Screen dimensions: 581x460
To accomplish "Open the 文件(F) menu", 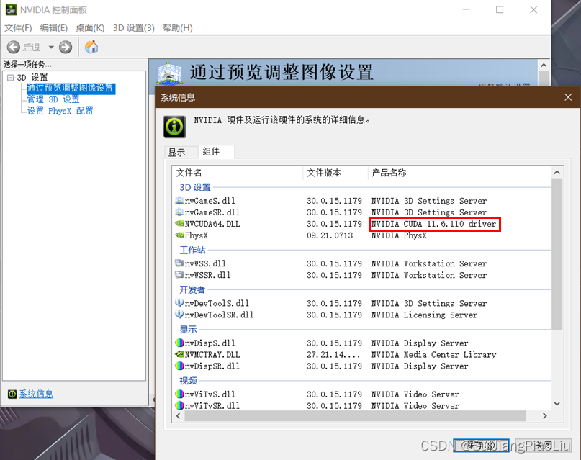I will tap(18, 28).
